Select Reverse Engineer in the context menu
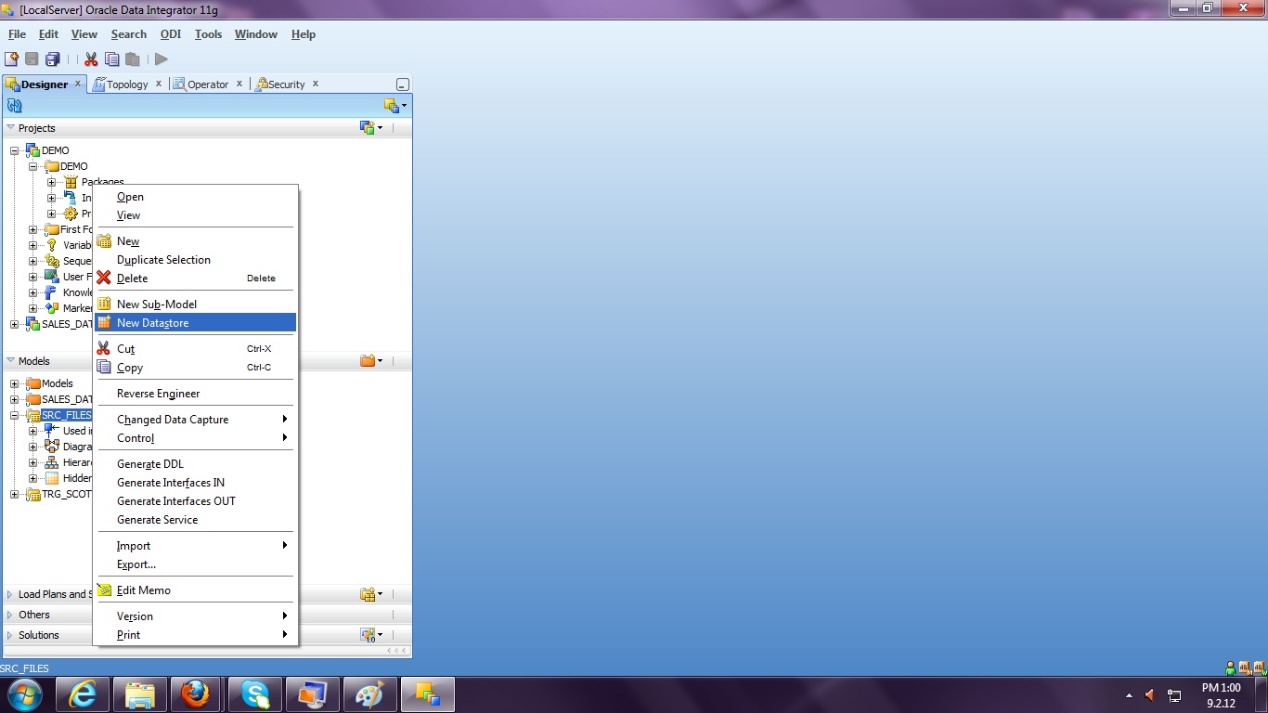This screenshot has height=713, width=1268. coord(195,394)
